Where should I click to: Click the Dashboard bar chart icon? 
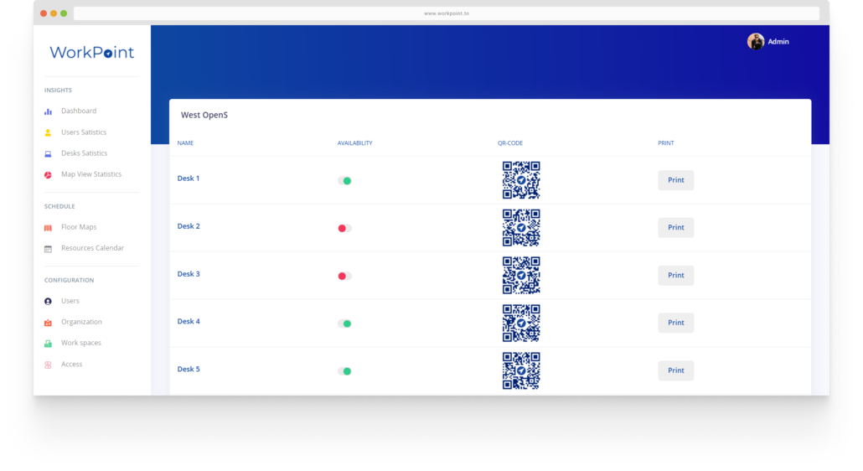48,111
